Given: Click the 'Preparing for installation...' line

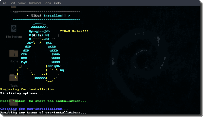Looking at the screenshot, I should (x=30, y=90).
